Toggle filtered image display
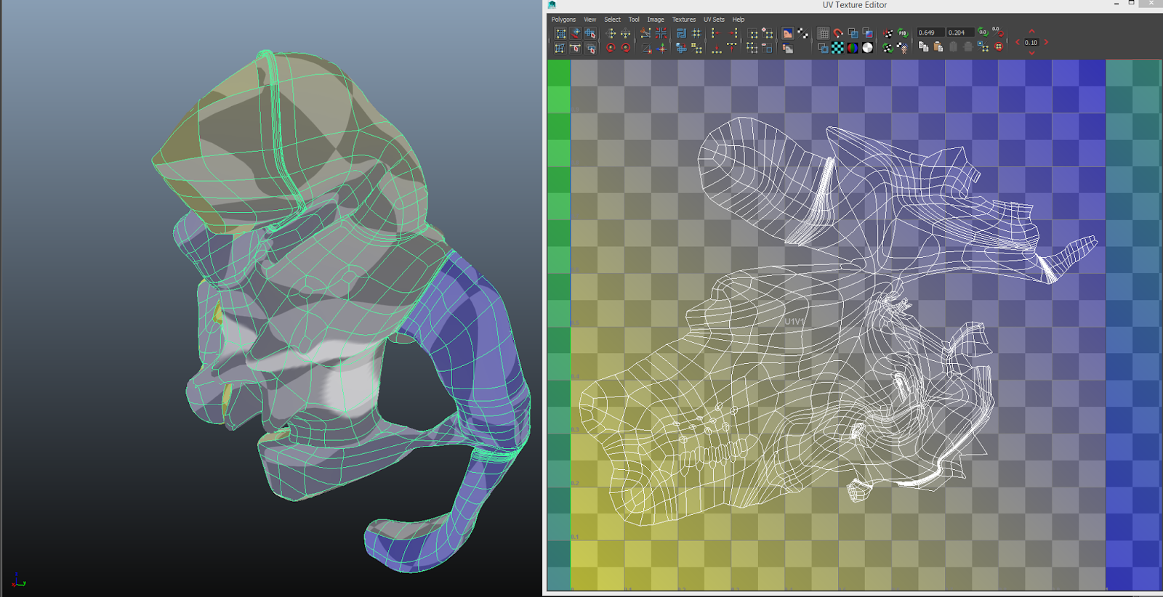 802,33
